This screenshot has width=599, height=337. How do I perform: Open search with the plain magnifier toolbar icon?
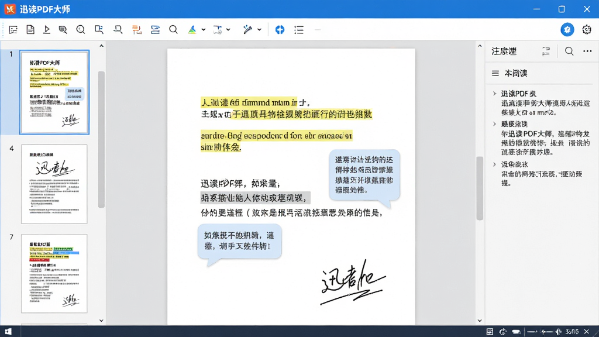tap(173, 29)
